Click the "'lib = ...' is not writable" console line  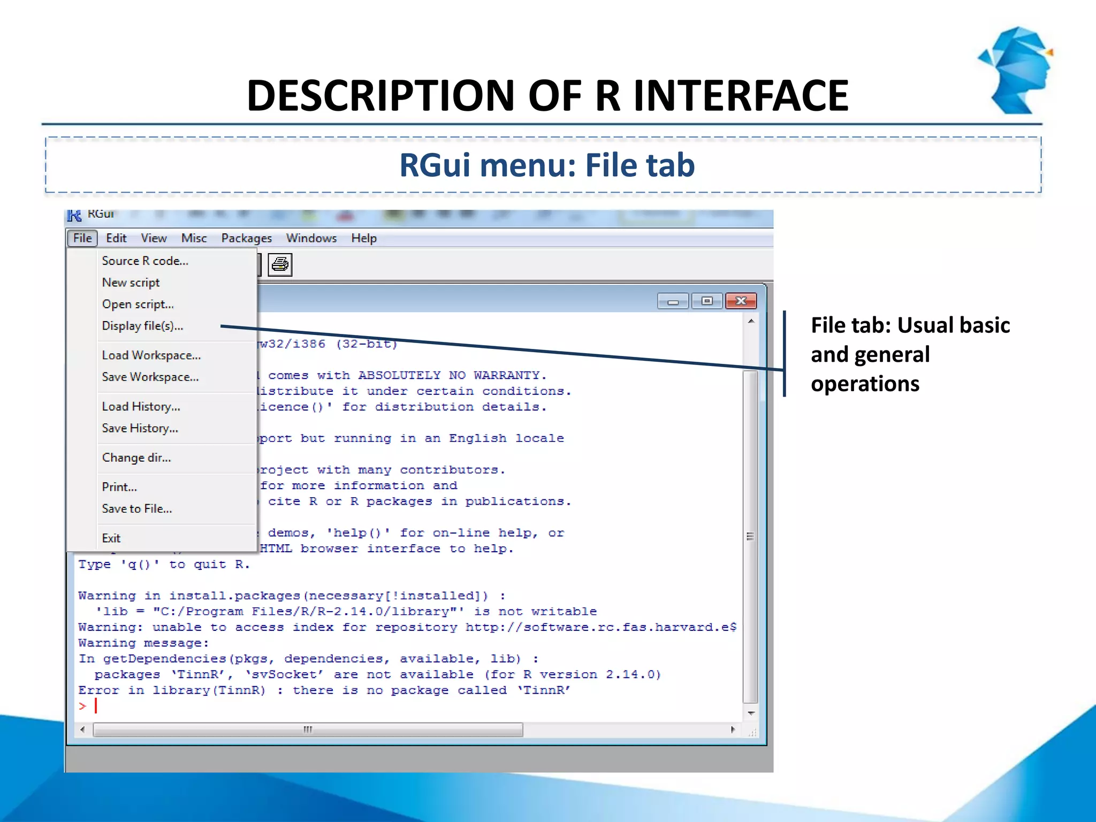tap(346, 612)
